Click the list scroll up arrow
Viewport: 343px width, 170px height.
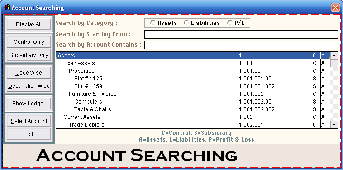pos(334,55)
